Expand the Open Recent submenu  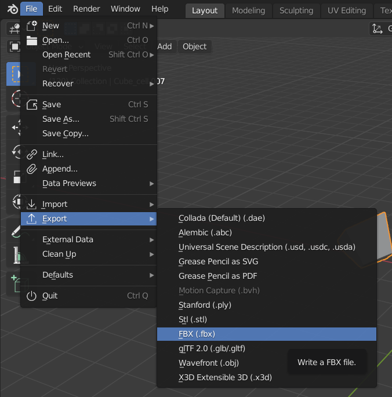(89, 54)
